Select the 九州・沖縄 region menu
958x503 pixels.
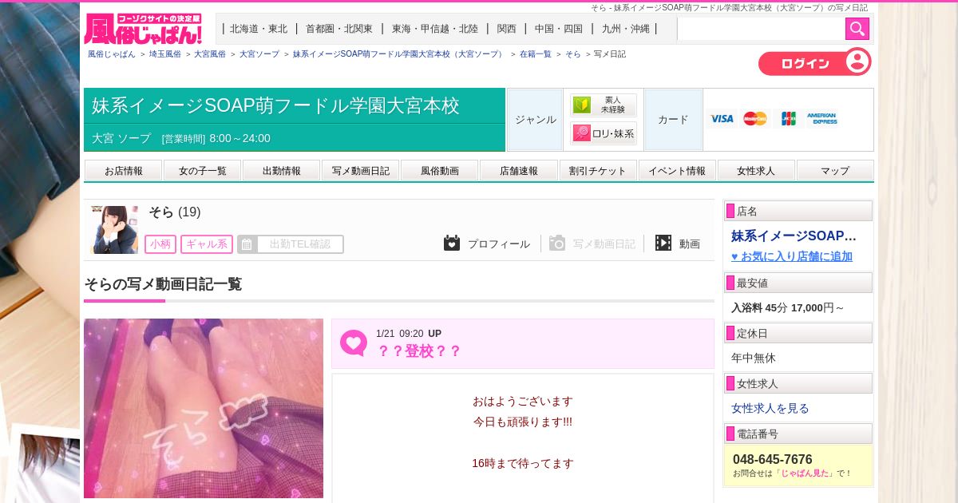626,29
